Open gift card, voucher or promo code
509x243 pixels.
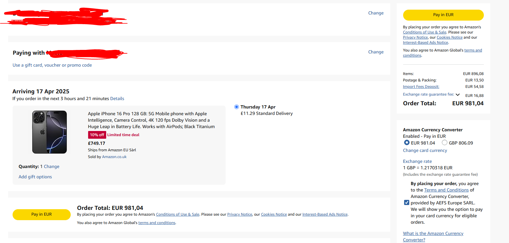point(52,65)
